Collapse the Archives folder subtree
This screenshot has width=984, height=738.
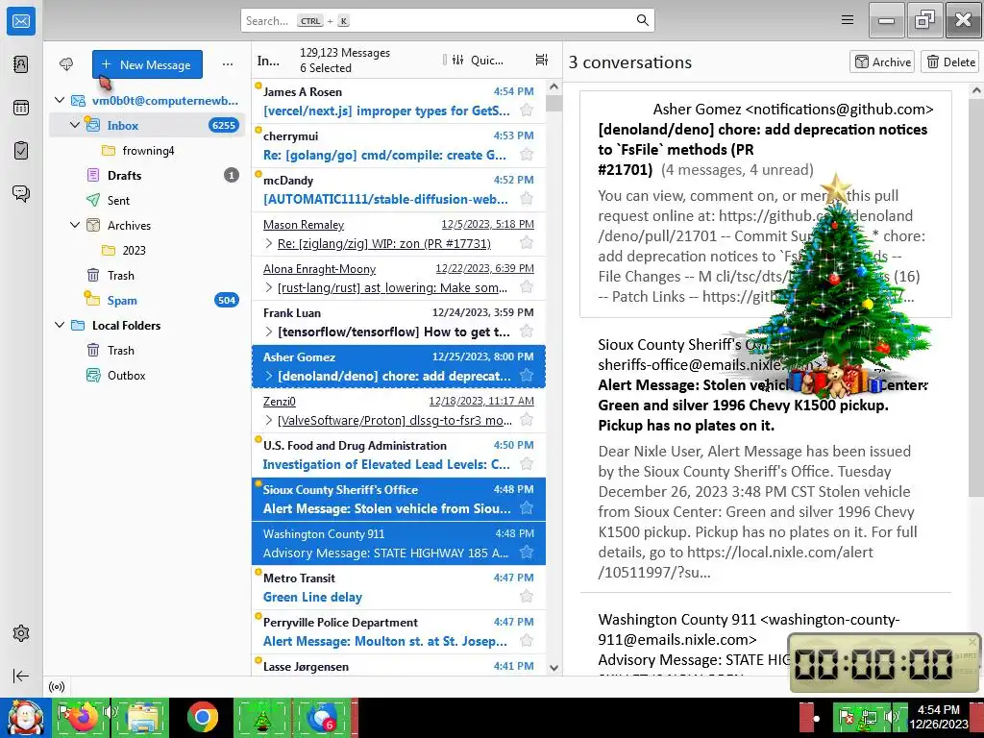click(75, 225)
